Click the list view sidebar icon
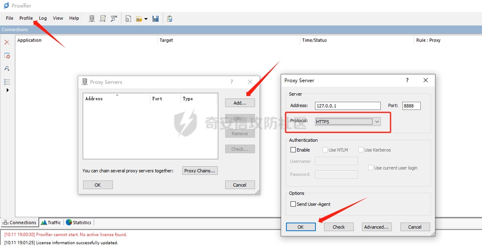Viewport: 482px width, 246px height. tap(7, 82)
